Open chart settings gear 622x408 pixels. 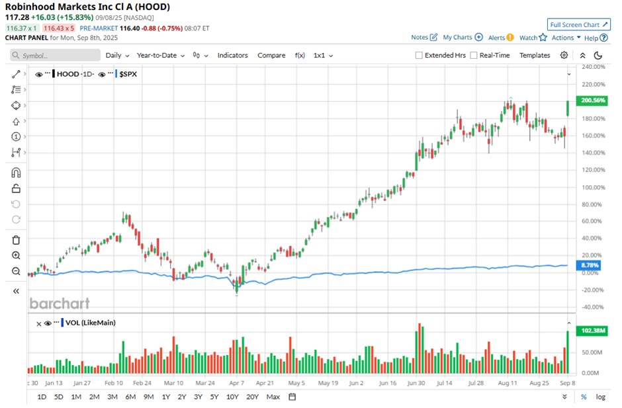pyautogui.click(x=564, y=55)
